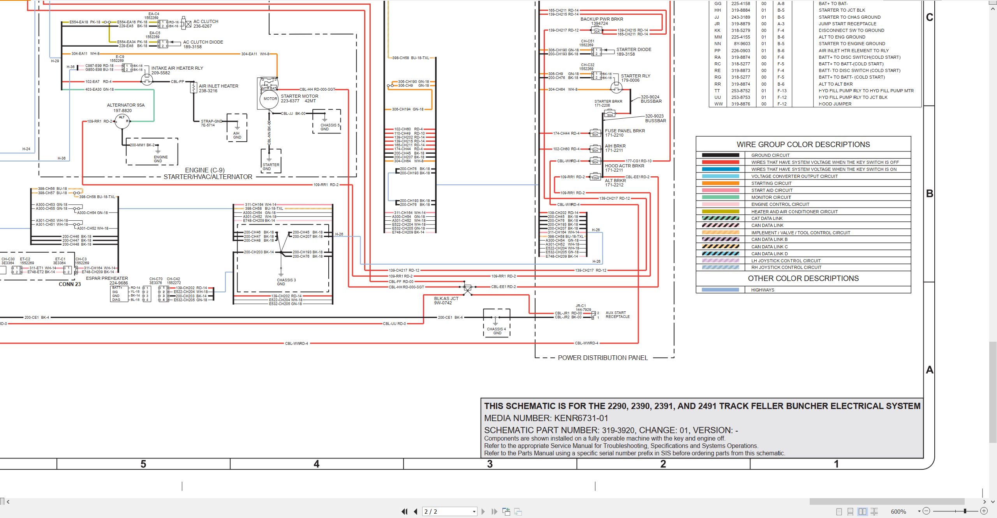Click the BLK AS JCT 9W-0742 label
The height and width of the screenshot is (518, 997).
pyautogui.click(x=446, y=301)
